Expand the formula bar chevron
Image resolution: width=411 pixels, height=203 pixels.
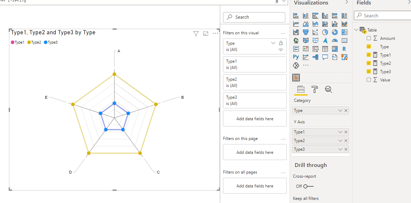pos(284,1)
